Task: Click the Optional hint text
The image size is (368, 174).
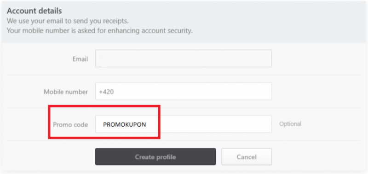Action: point(290,124)
